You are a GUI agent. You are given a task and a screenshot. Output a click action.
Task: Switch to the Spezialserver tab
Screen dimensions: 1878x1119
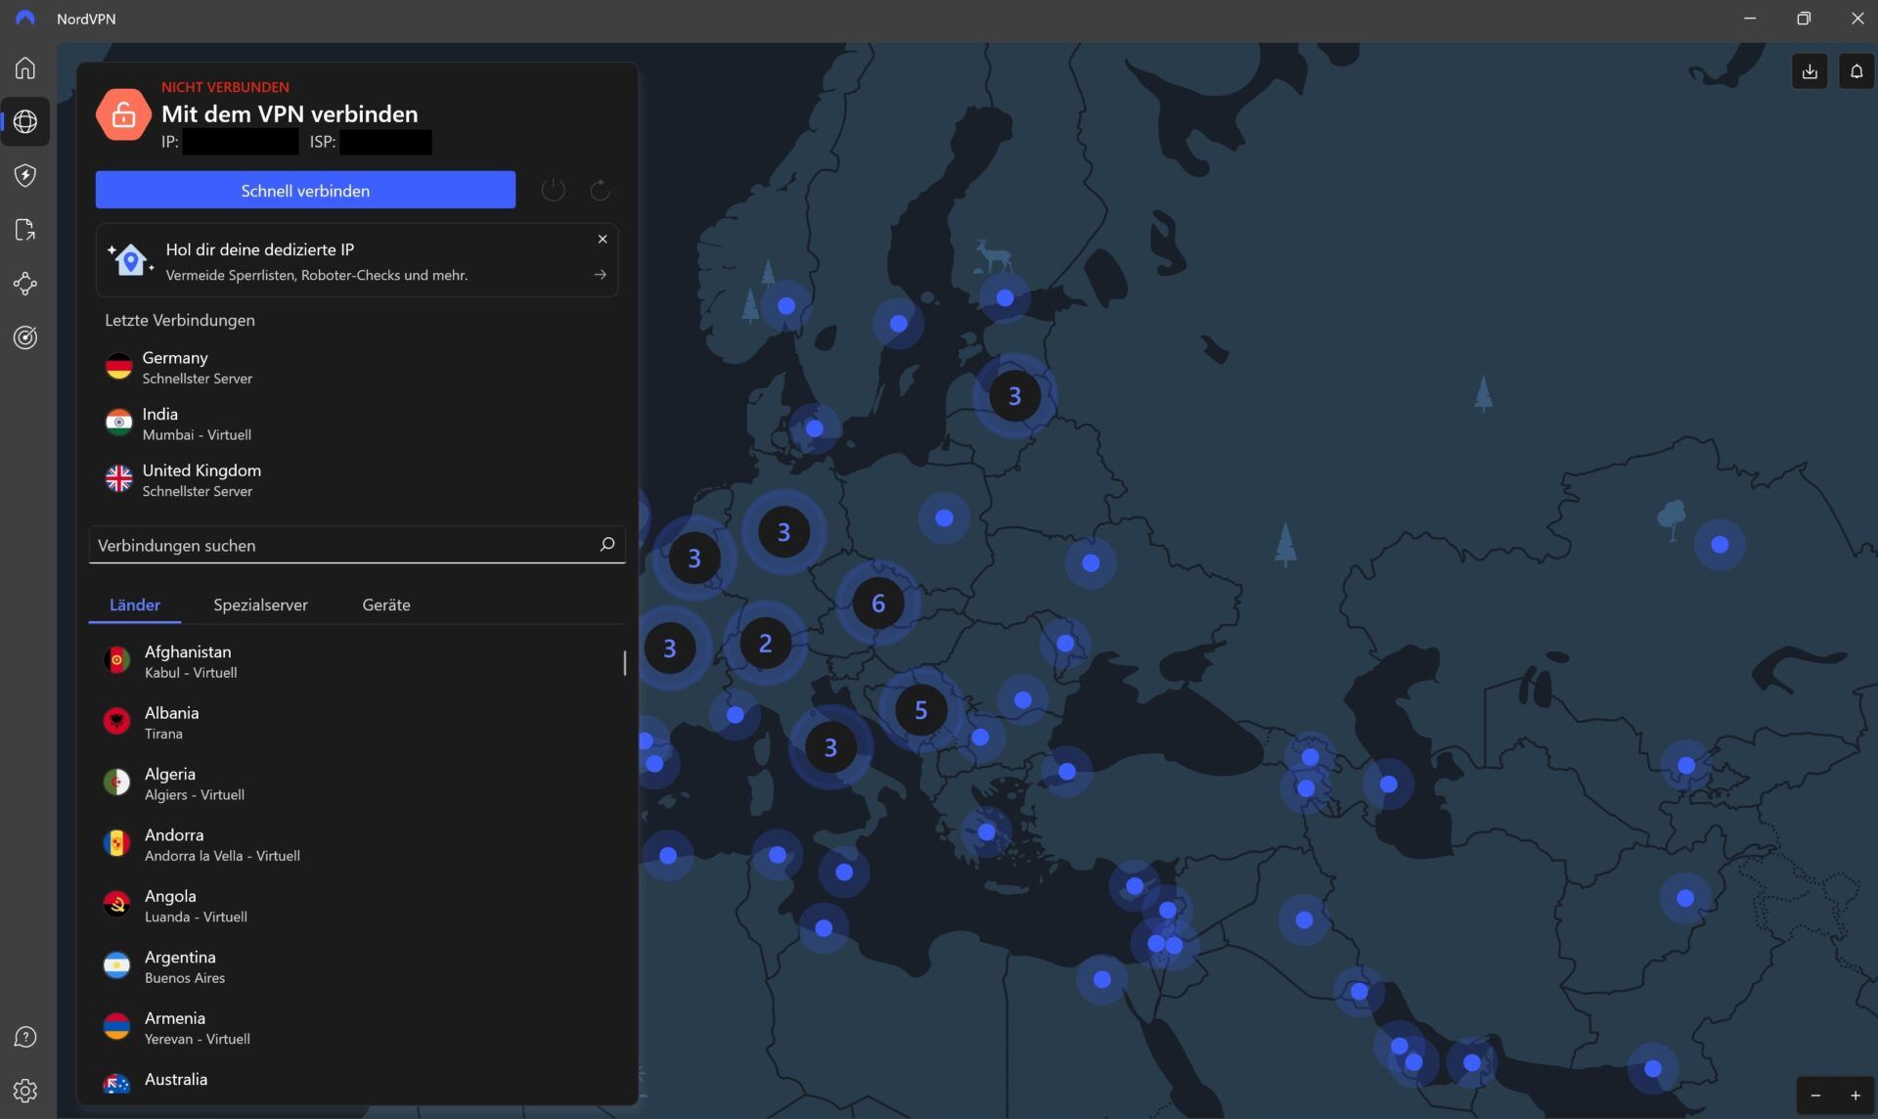(x=260, y=604)
